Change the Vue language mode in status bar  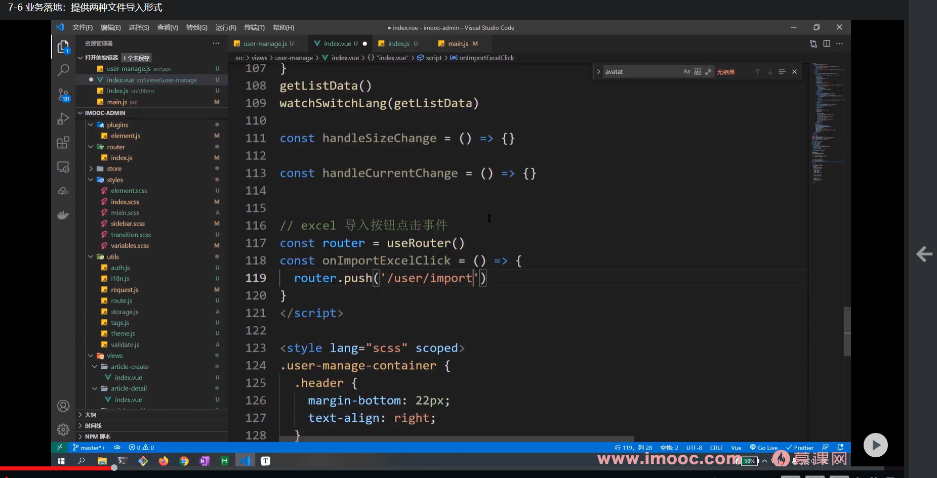click(x=736, y=448)
